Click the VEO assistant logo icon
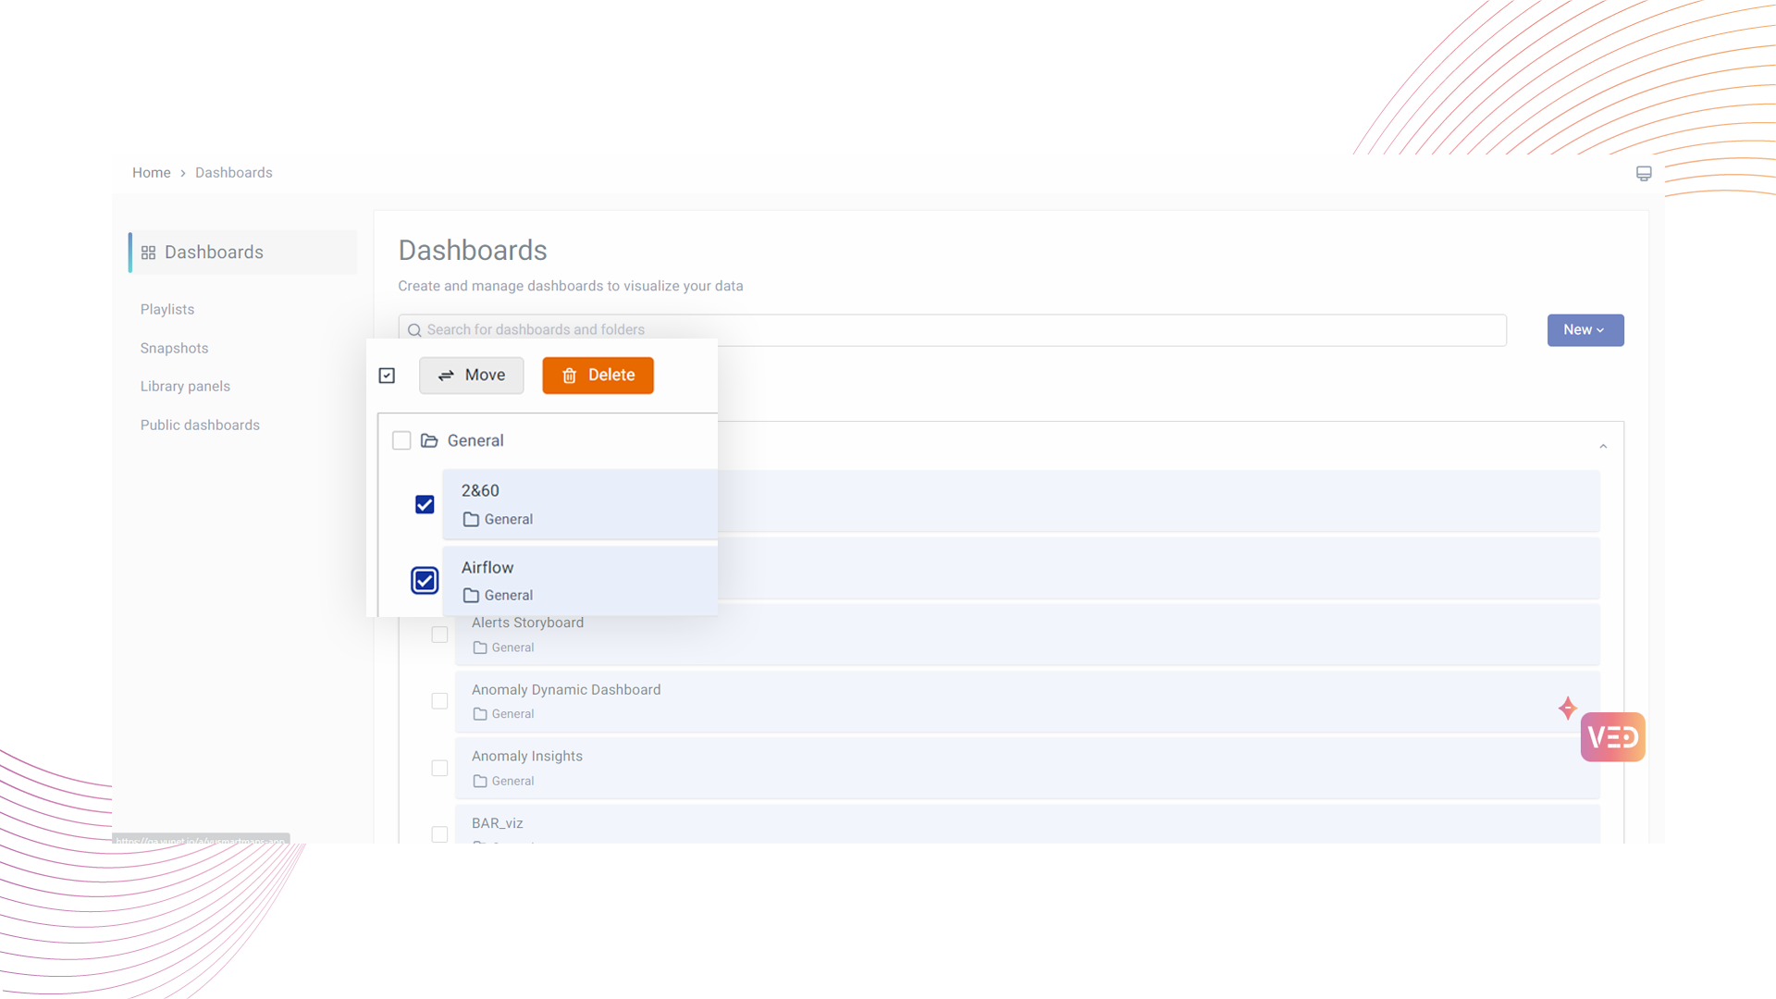Image resolution: width=1776 pixels, height=999 pixels. (x=1612, y=737)
